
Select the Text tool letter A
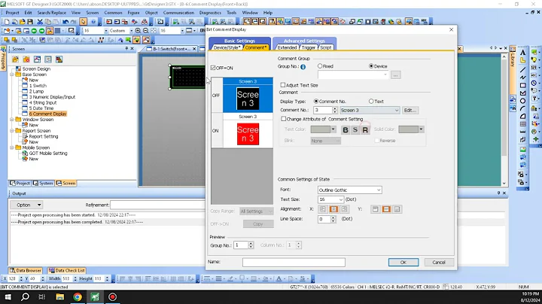point(522,53)
